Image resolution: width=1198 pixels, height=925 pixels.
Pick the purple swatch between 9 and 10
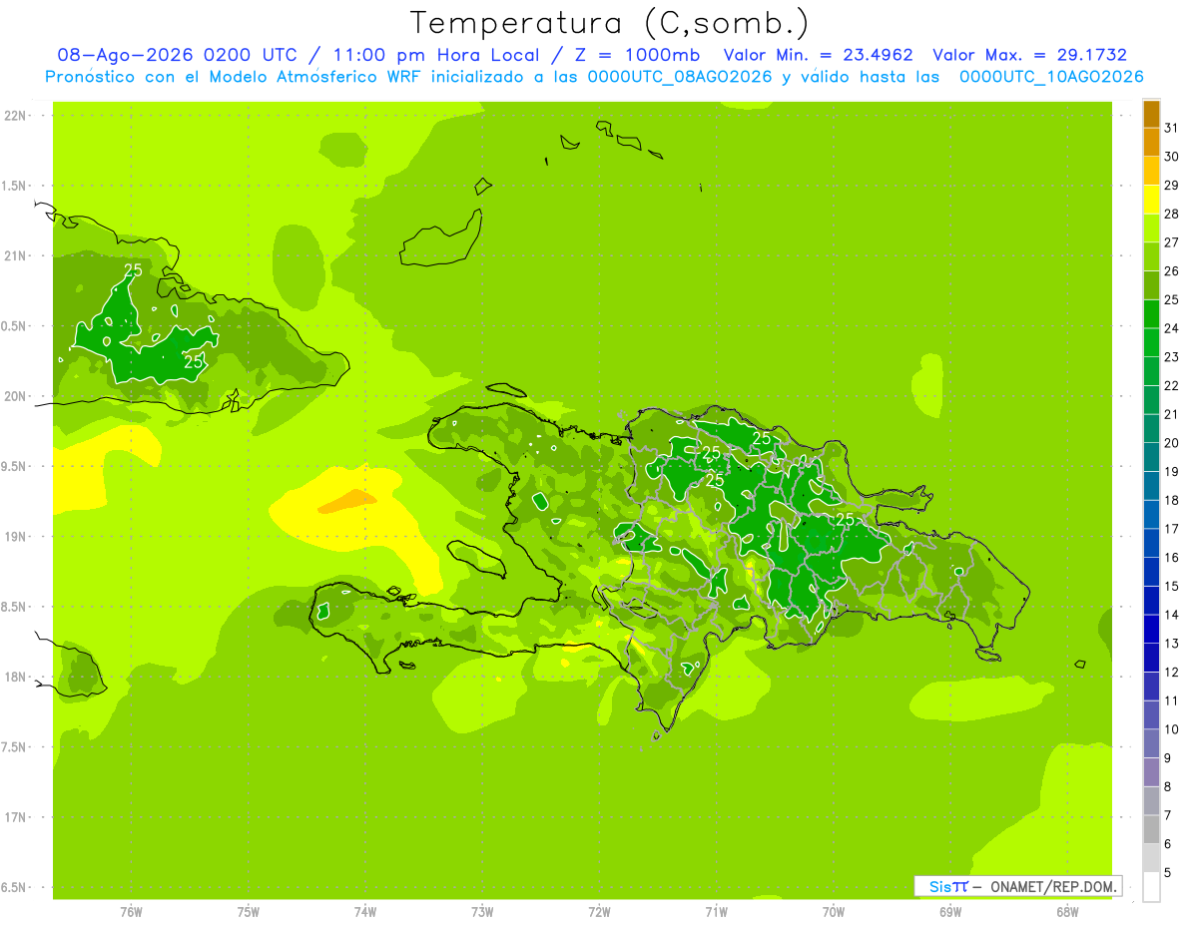click(1151, 743)
